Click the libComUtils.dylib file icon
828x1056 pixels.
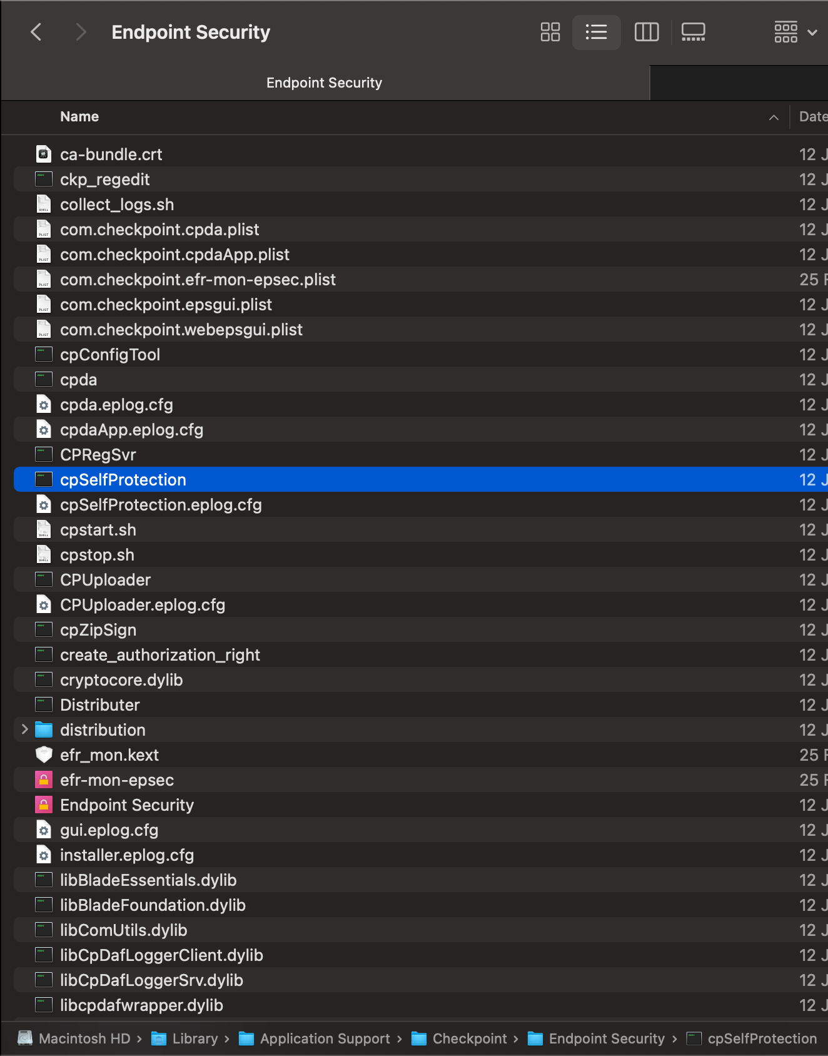(x=44, y=930)
